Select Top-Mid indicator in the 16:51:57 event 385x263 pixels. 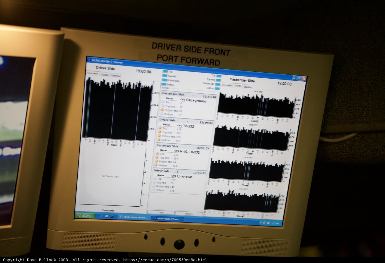pyautogui.click(x=157, y=158)
